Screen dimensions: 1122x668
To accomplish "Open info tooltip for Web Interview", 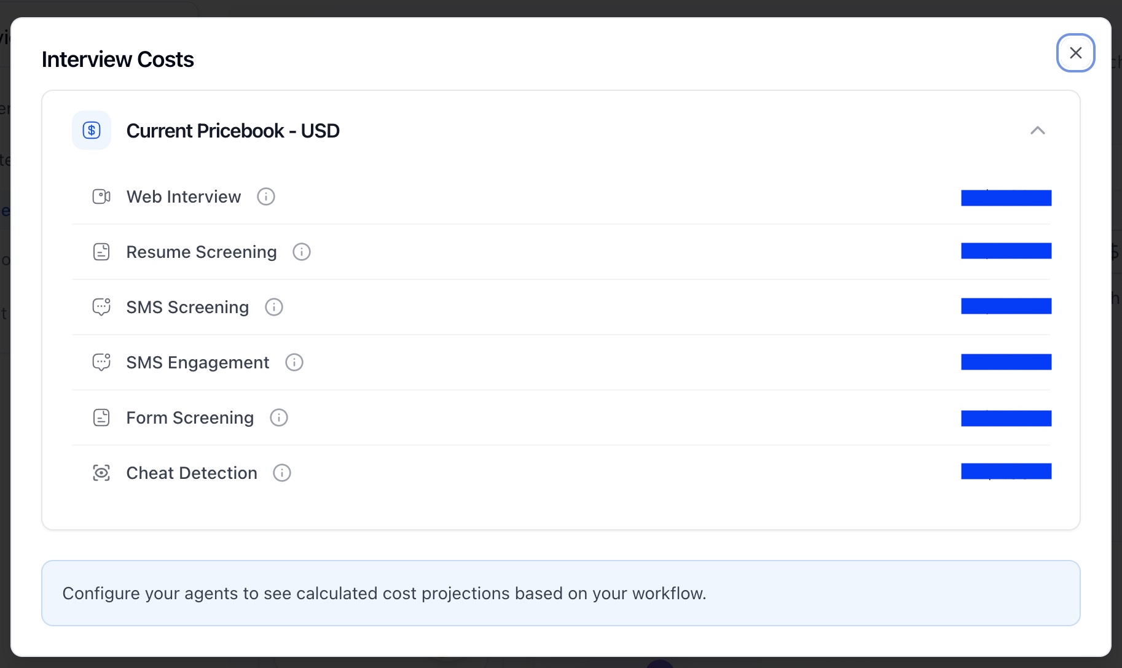I will [x=266, y=196].
